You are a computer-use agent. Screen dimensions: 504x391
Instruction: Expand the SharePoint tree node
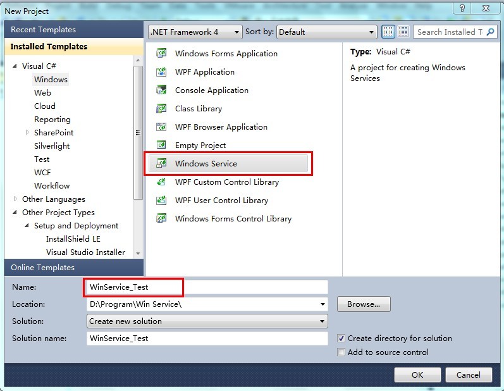point(27,132)
